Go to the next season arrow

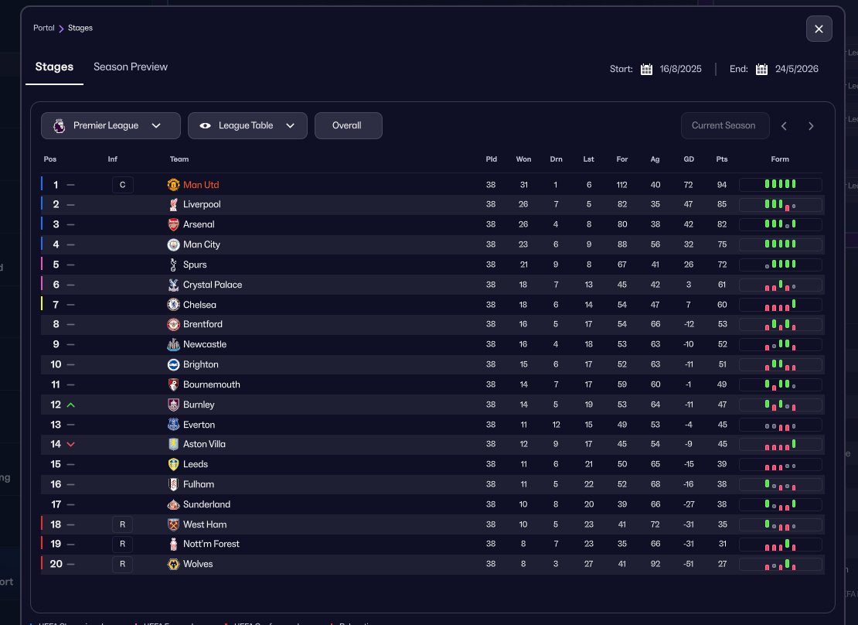[811, 126]
